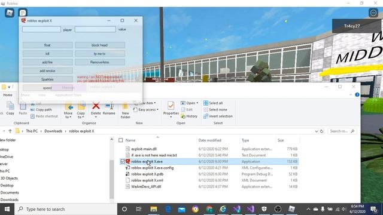Click Invert selection in the ribbon

pos(218,116)
